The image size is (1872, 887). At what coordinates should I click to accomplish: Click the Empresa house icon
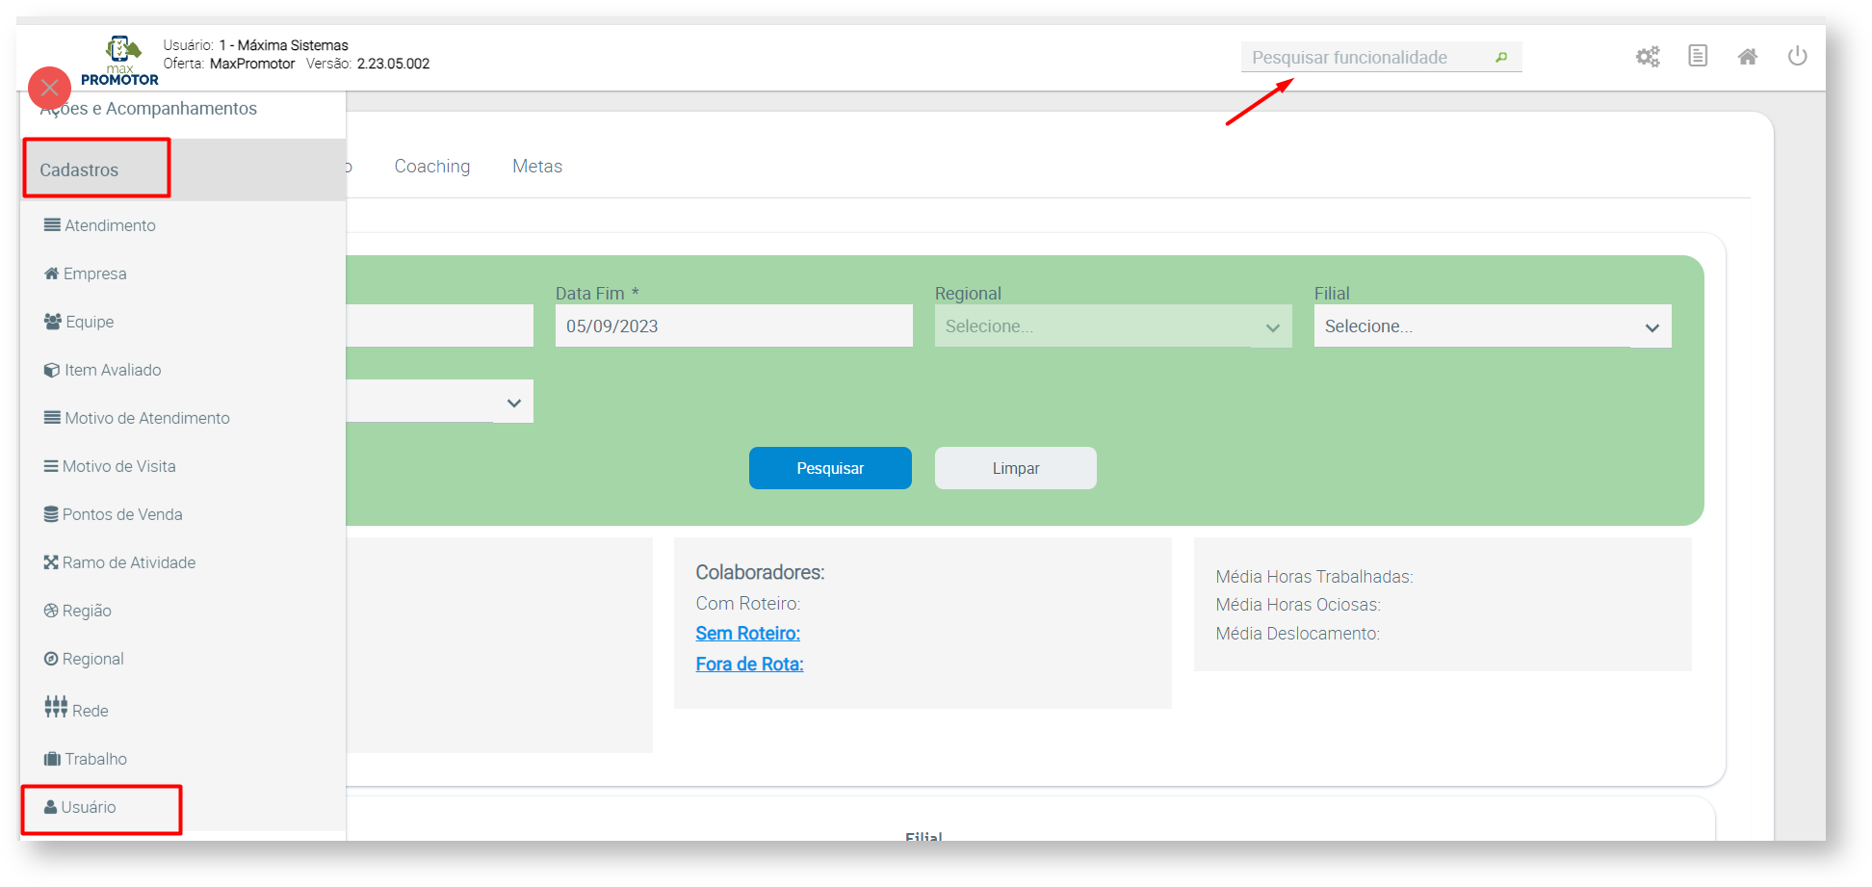[52, 274]
